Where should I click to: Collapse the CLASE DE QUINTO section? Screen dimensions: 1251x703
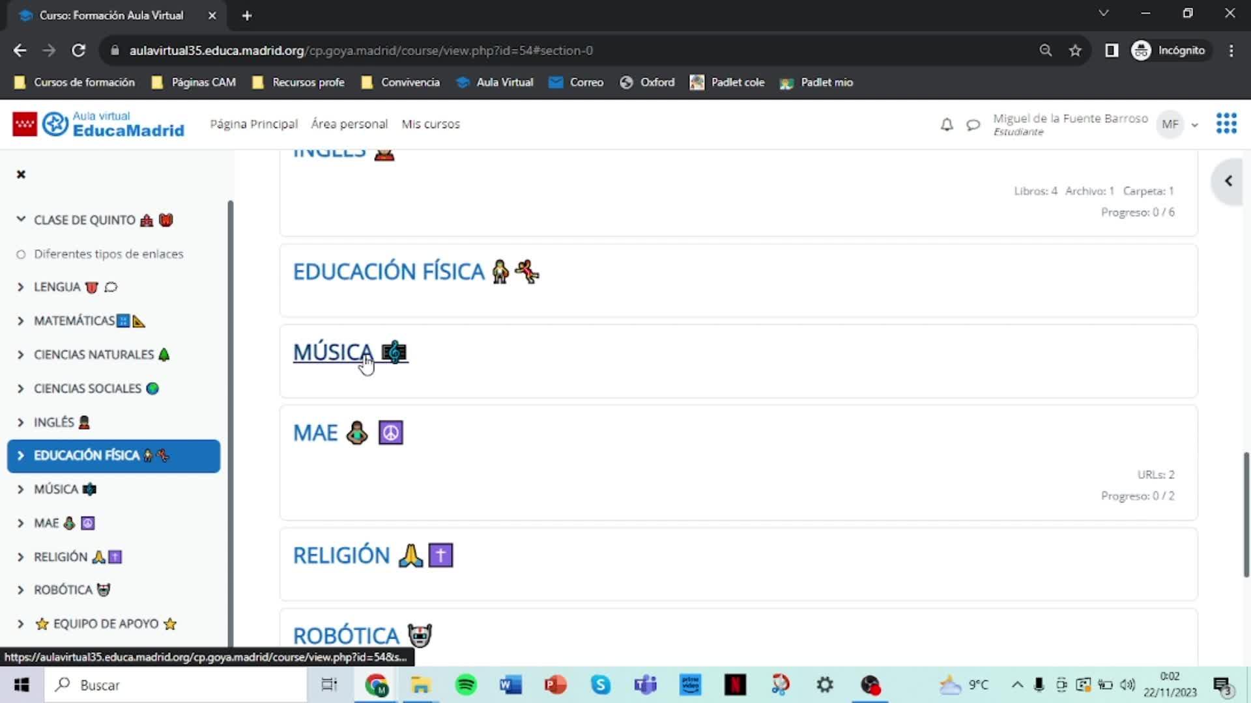(x=21, y=220)
